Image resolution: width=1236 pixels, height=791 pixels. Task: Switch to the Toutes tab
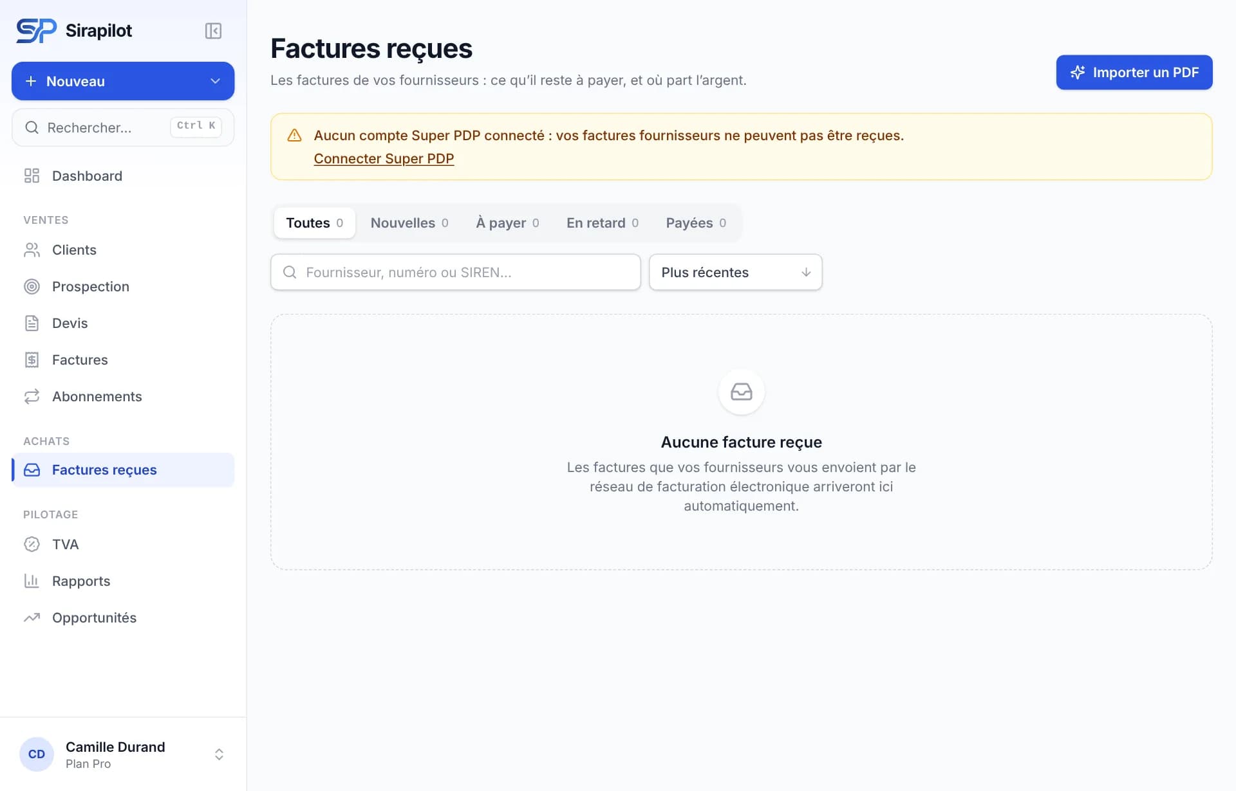tap(314, 223)
